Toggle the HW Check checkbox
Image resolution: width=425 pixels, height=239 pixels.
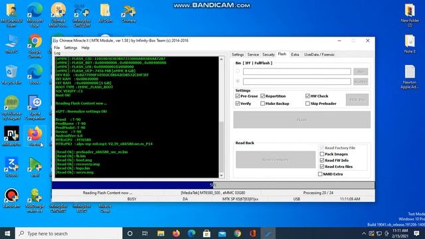[307, 96]
